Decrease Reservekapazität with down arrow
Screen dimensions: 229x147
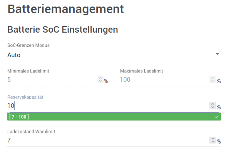[x=213, y=107]
